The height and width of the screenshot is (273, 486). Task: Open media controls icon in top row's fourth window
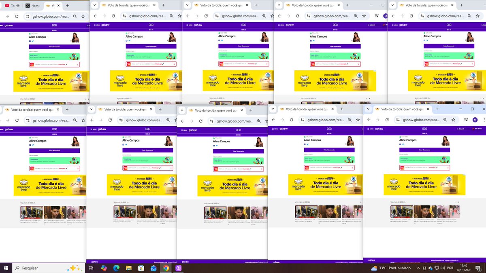(x=377, y=16)
